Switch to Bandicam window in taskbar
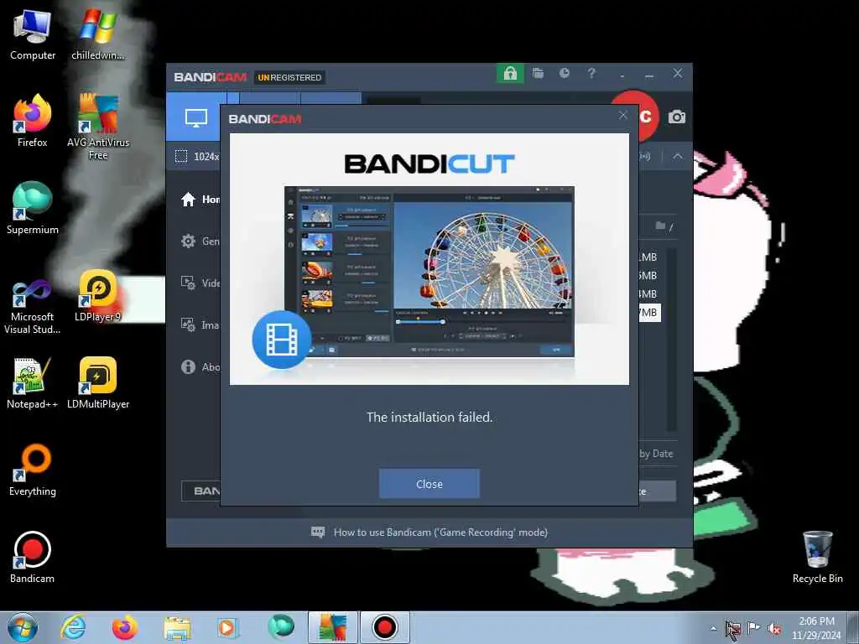859x644 pixels. click(x=384, y=627)
